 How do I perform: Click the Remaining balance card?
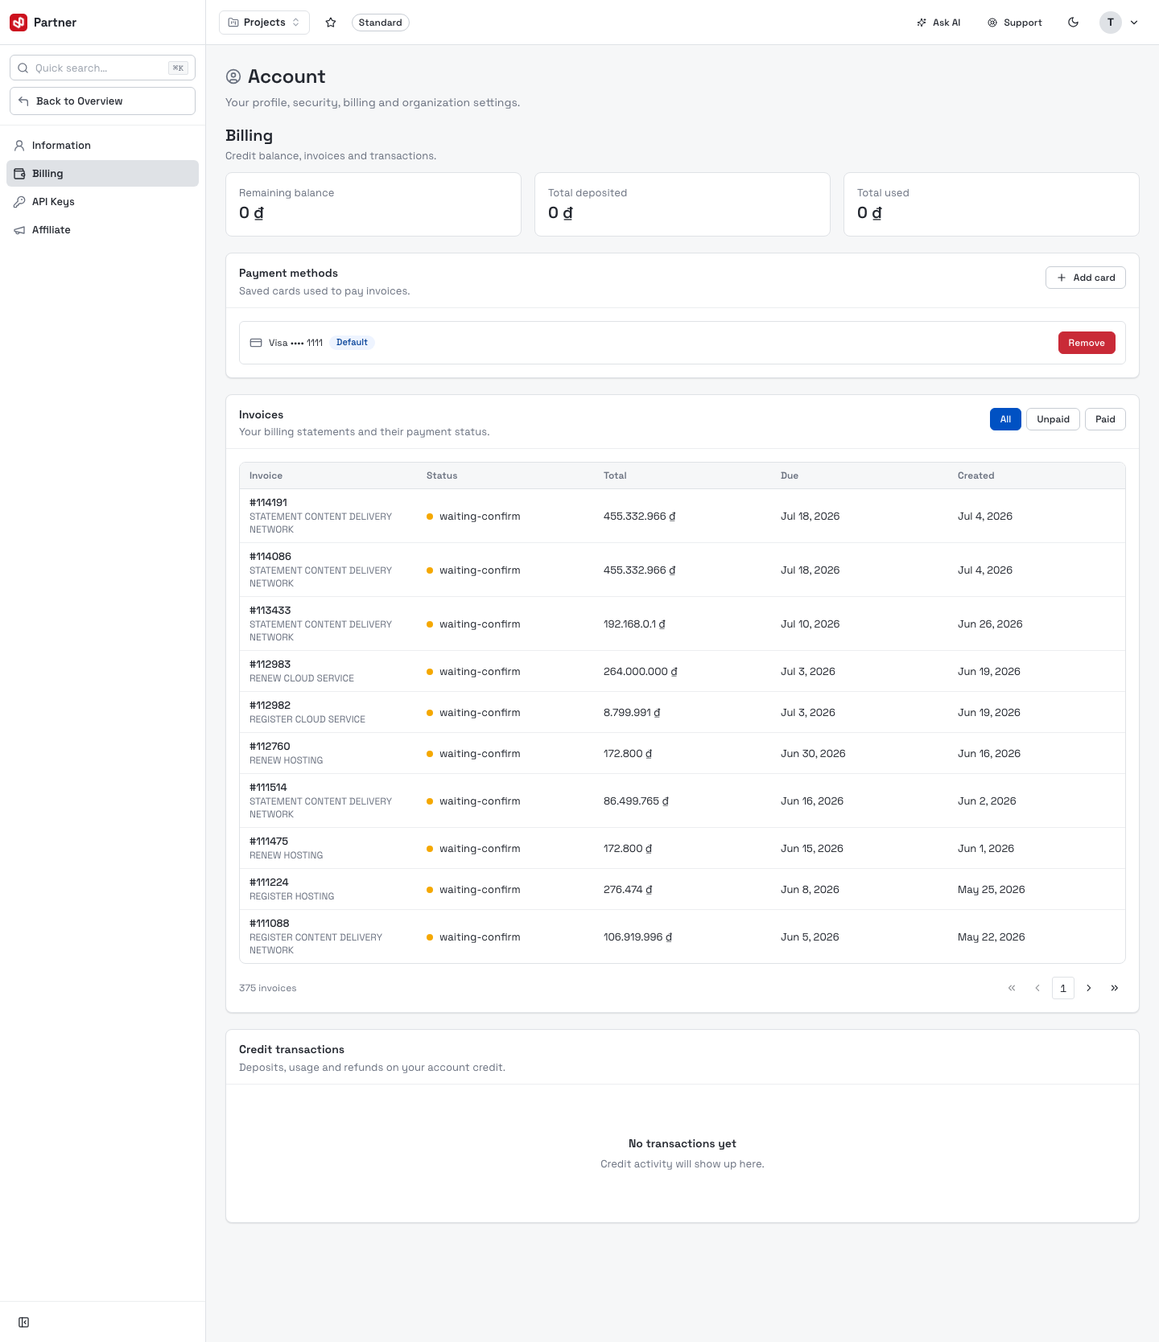(373, 204)
